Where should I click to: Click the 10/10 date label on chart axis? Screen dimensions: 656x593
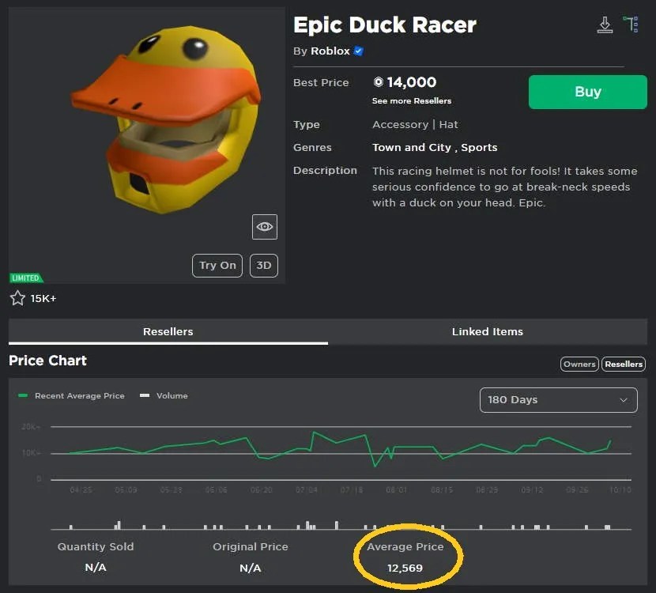click(620, 489)
